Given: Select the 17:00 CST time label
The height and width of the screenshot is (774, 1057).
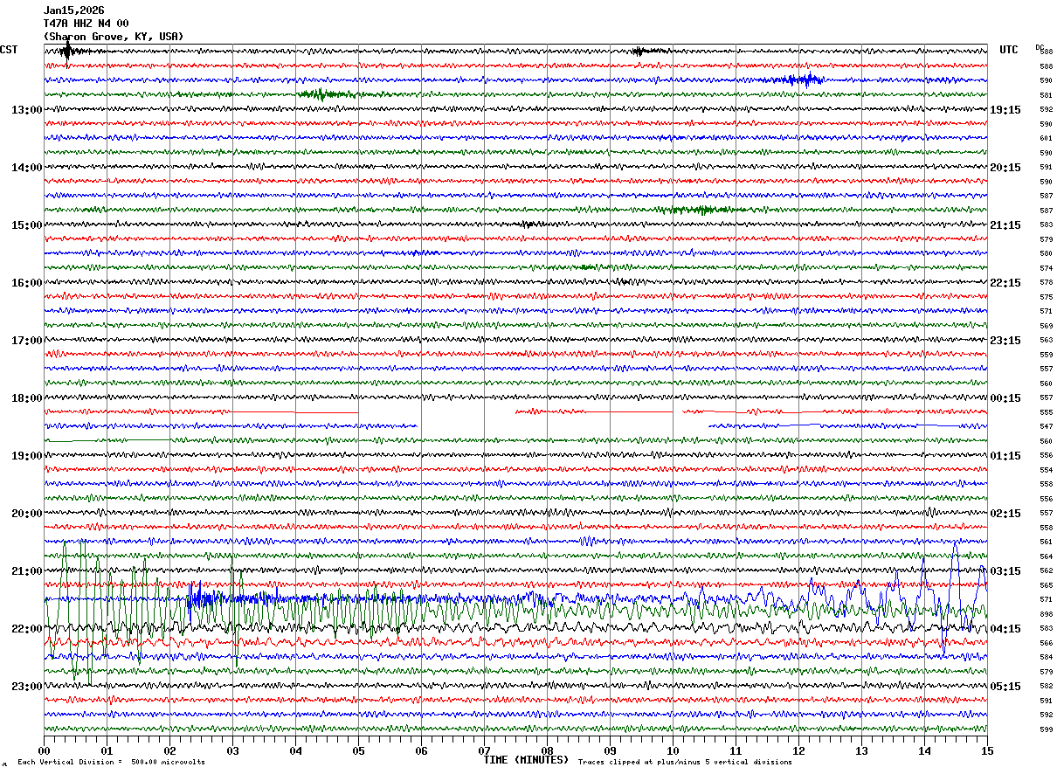Looking at the screenshot, I should pos(27,341).
